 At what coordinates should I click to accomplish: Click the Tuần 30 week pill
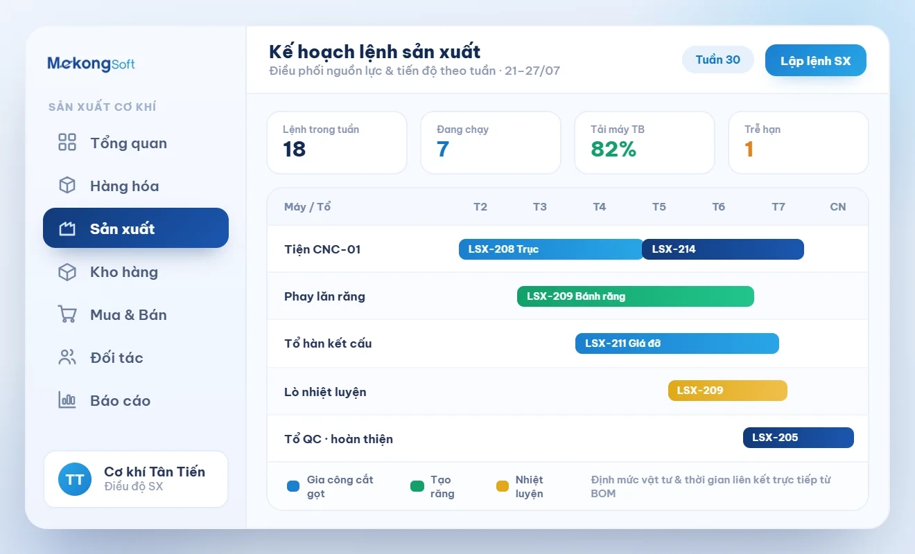click(718, 60)
